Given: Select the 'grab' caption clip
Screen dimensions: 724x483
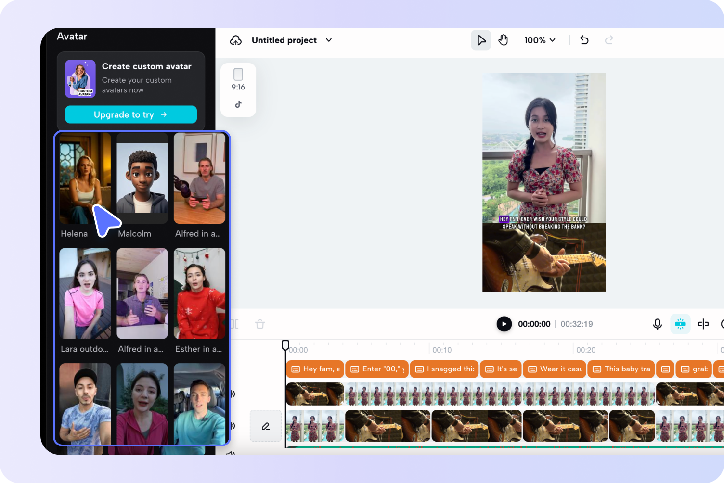Looking at the screenshot, I should [x=693, y=369].
